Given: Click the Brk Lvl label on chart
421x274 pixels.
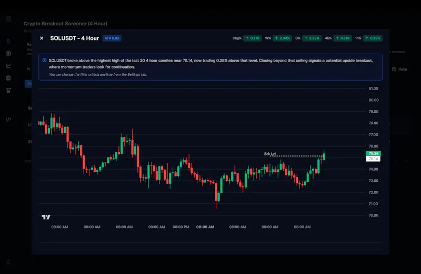Looking at the screenshot, I should tap(270, 154).
